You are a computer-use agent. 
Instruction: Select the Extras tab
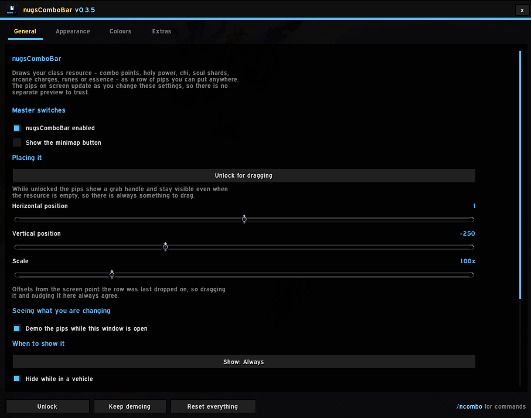[x=162, y=31]
